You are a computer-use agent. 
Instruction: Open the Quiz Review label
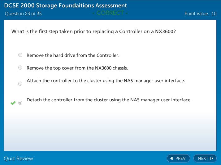[x=18, y=159]
